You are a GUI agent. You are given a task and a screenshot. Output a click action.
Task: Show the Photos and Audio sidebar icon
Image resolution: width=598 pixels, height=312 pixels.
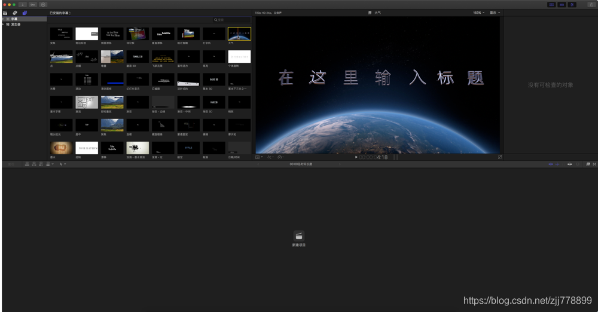pyautogui.click(x=15, y=13)
